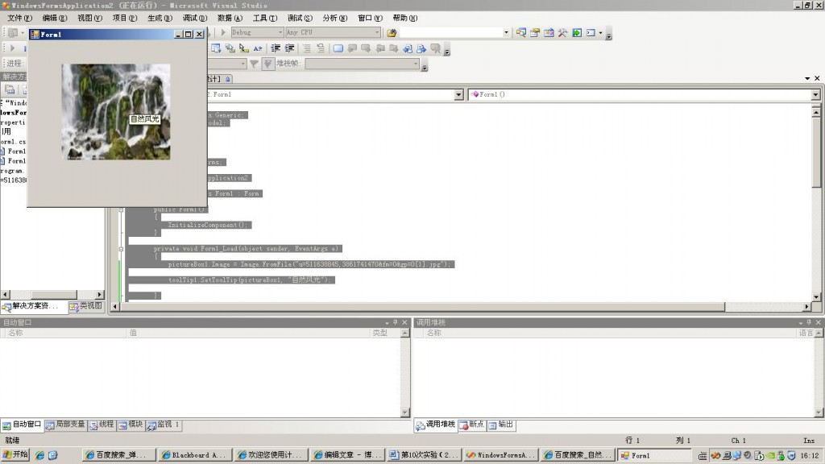Image resolution: width=825 pixels, height=464 pixels.
Task: Click Solution Explorer horizontal scrollbar
Action: tap(52, 295)
